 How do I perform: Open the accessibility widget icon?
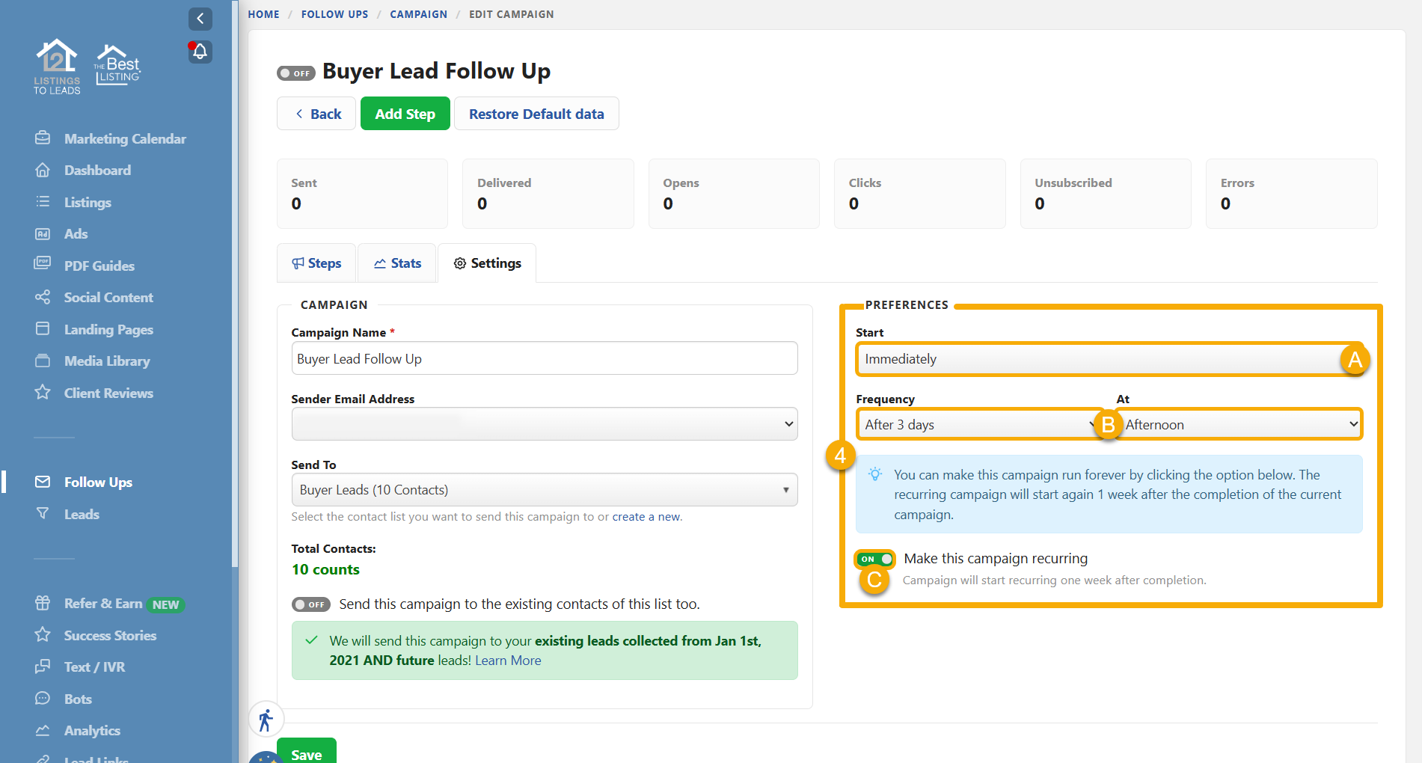[266, 720]
